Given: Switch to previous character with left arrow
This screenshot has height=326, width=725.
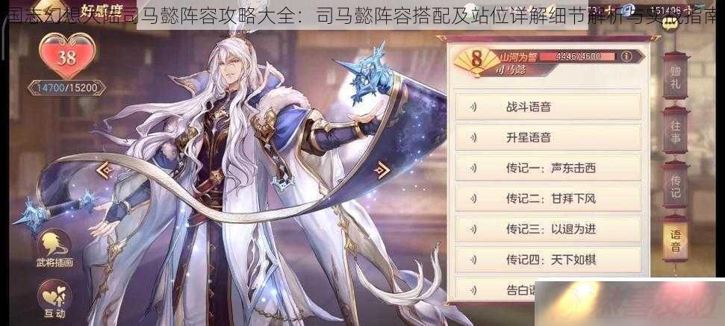Looking at the screenshot, I should coord(106,171).
